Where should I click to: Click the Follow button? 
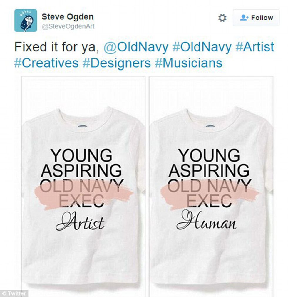click(x=256, y=18)
